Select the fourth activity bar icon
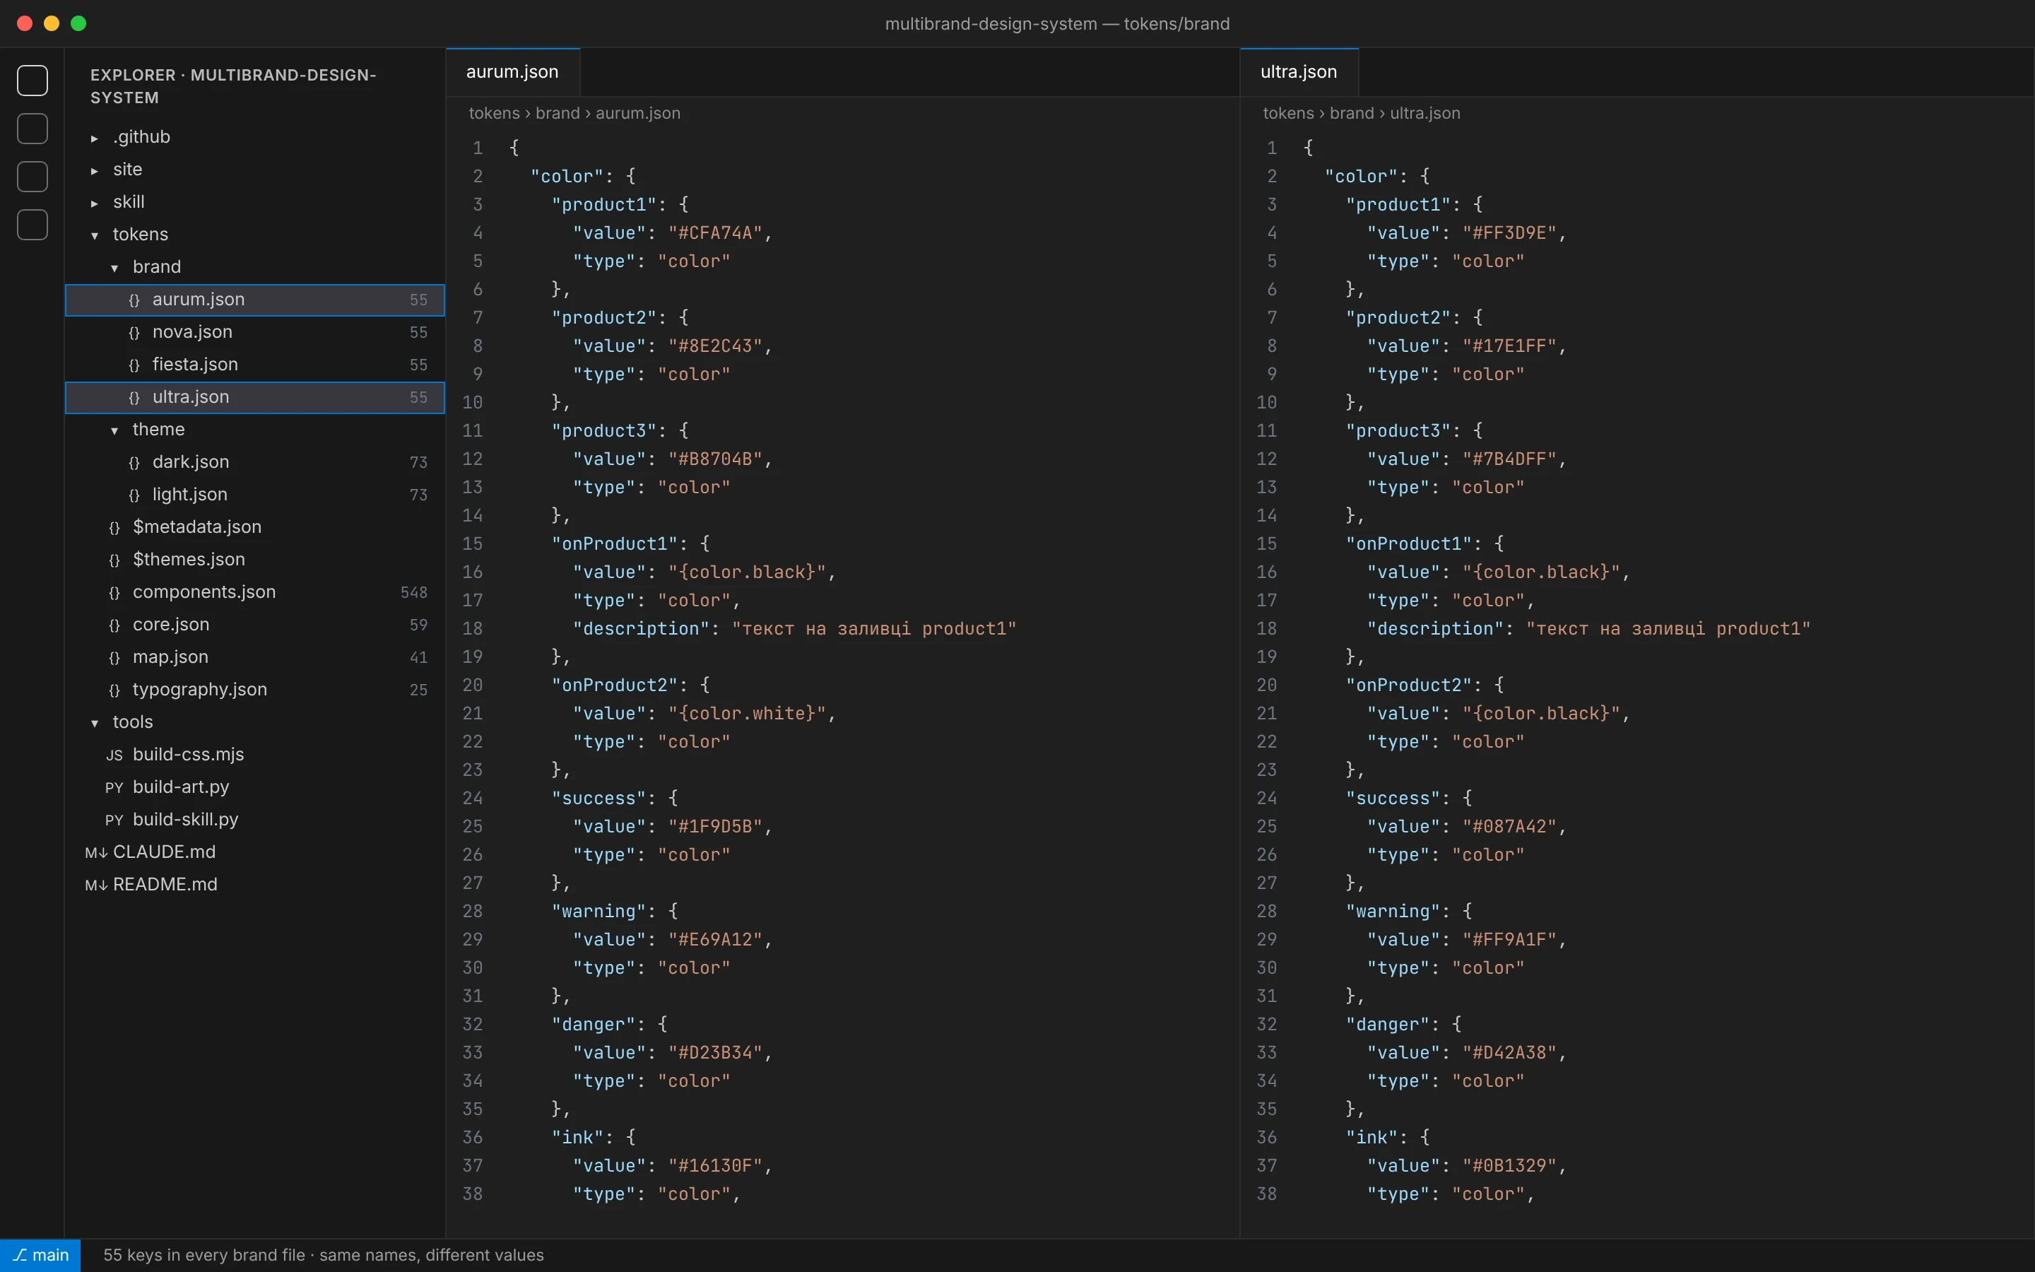2035x1272 pixels. (x=33, y=225)
